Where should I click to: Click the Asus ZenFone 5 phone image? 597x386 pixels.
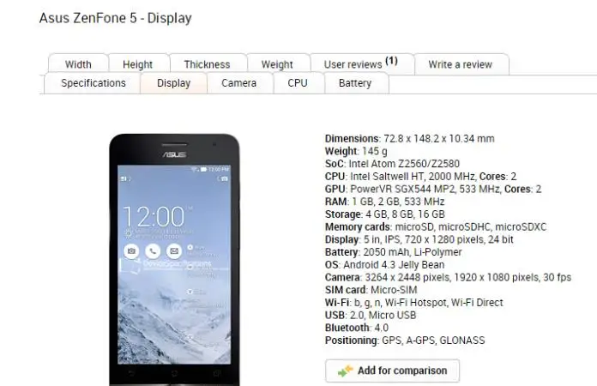(174, 260)
